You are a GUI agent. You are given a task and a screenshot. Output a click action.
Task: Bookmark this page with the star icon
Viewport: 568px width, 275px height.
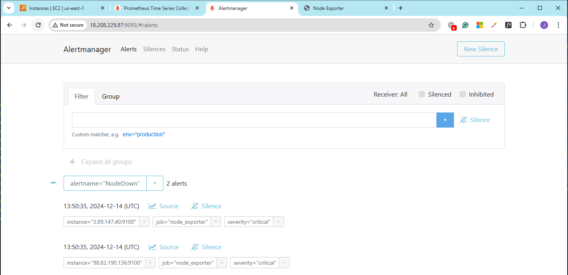coord(431,25)
